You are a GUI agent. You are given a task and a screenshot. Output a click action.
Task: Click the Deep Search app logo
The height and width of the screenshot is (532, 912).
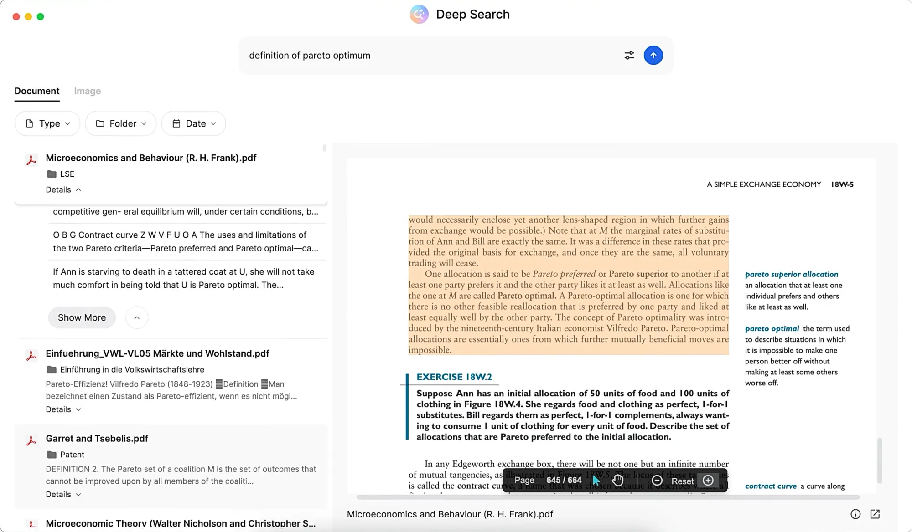click(419, 15)
